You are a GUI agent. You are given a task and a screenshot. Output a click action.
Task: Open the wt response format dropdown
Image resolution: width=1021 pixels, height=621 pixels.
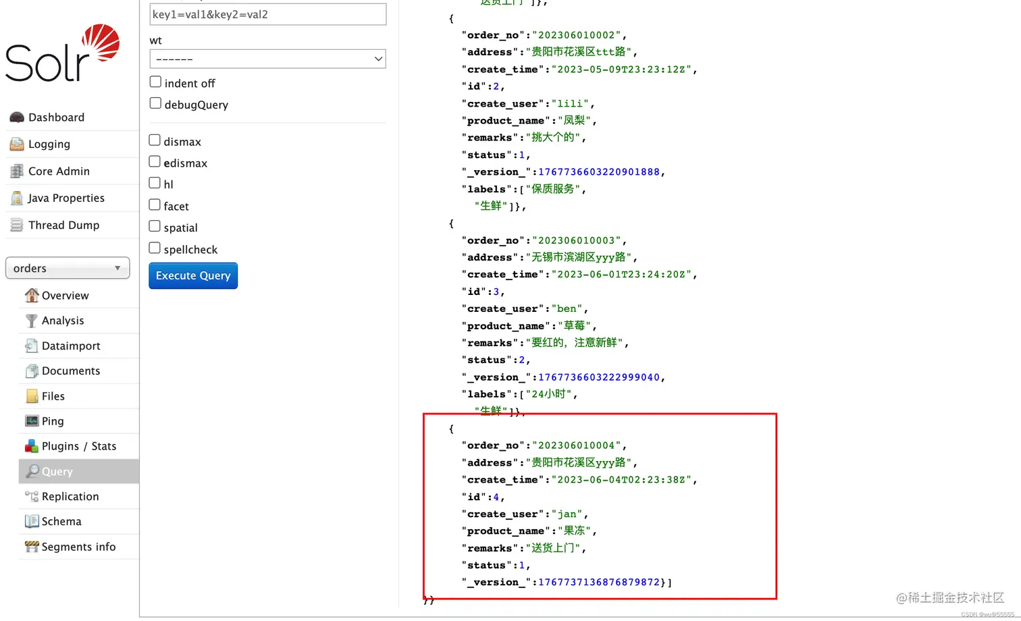click(x=267, y=59)
